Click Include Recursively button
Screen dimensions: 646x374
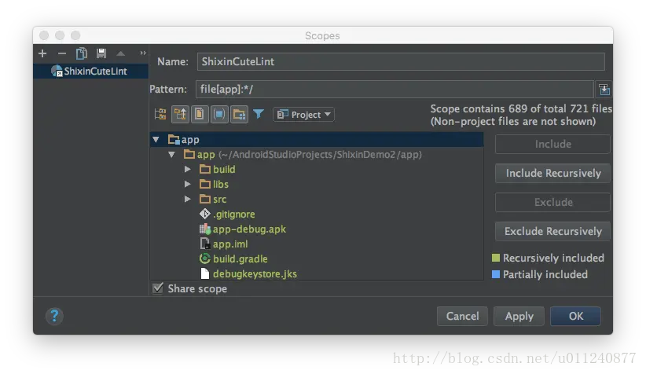click(x=552, y=173)
